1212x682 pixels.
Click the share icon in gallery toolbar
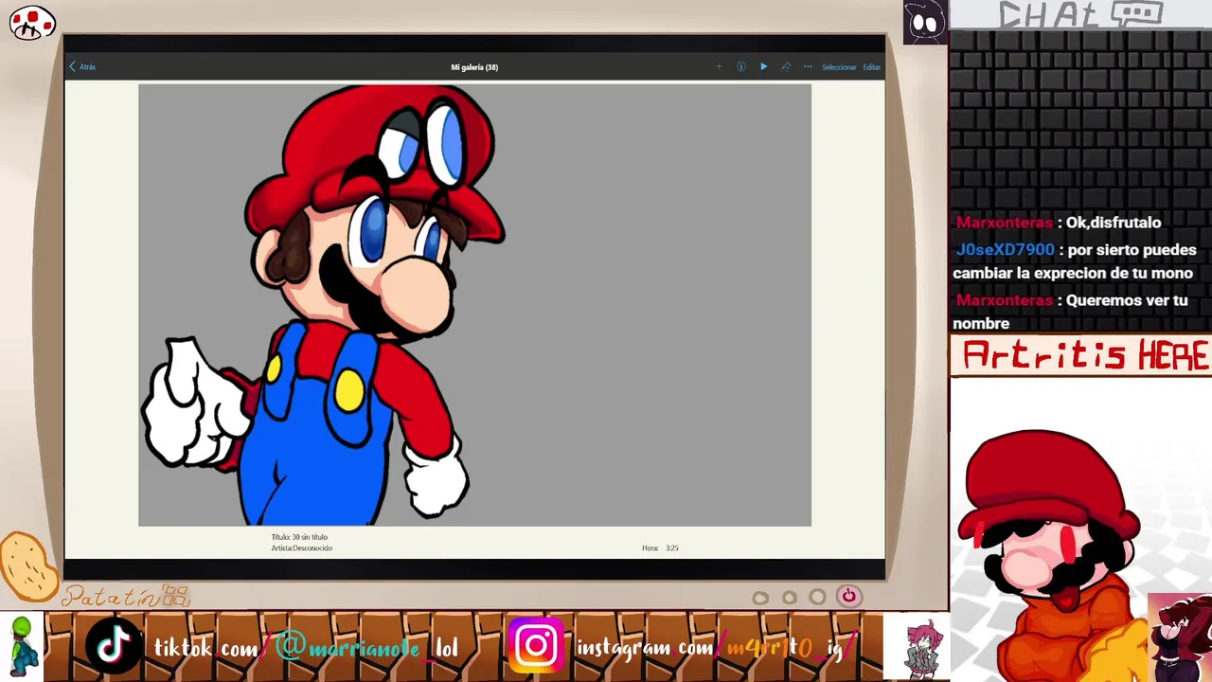(785, 67)
